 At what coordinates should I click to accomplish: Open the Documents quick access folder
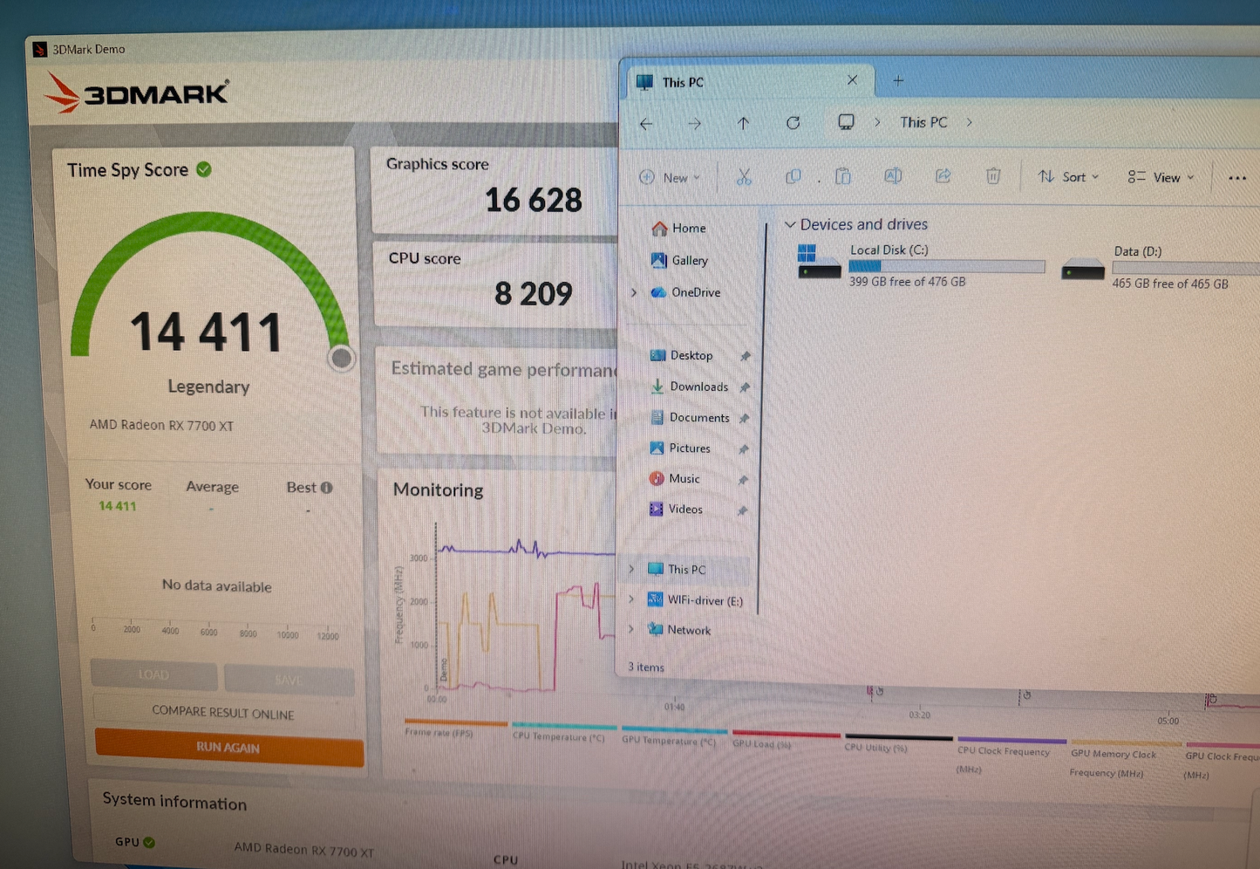pos(690,418)
